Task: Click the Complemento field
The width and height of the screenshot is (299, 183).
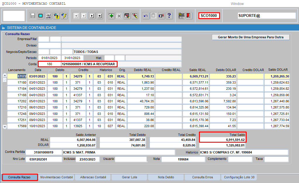Action: (x=240, y=159)
